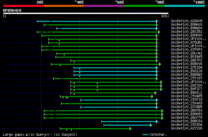Select the UniRef100_Q8H7E4 label
The width and height of the screenshot is (208, 137).
click(187, 110)
